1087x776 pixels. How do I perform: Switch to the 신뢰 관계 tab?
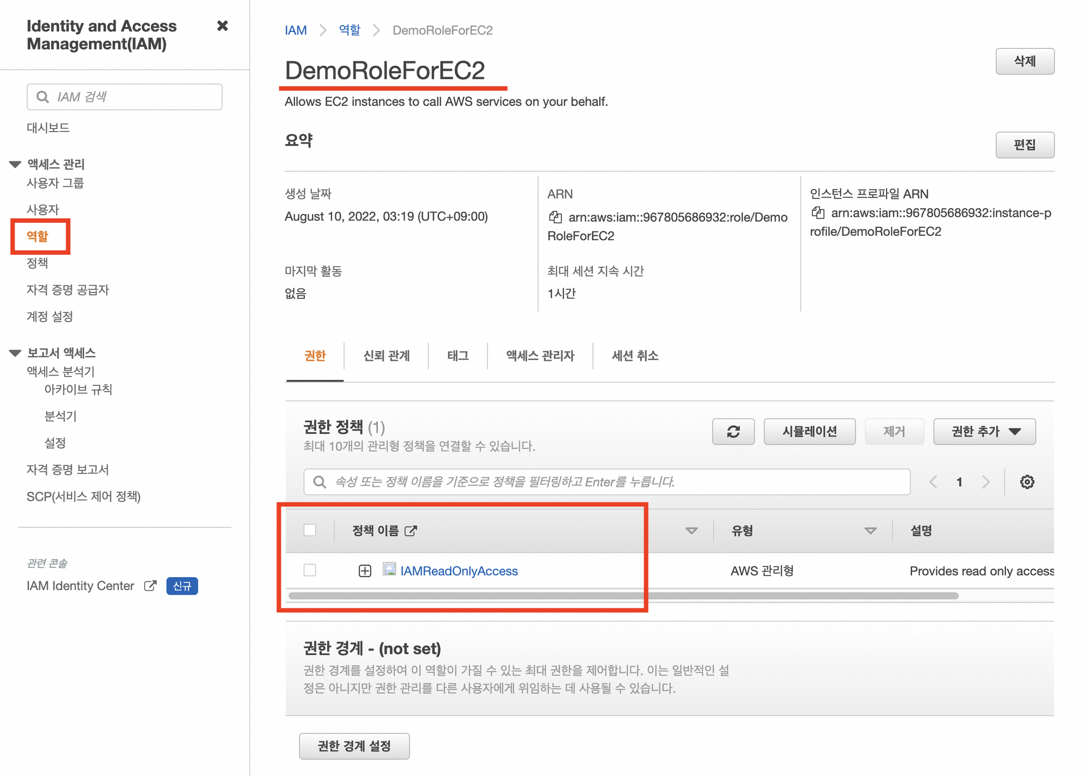click(x=386, y=356)
